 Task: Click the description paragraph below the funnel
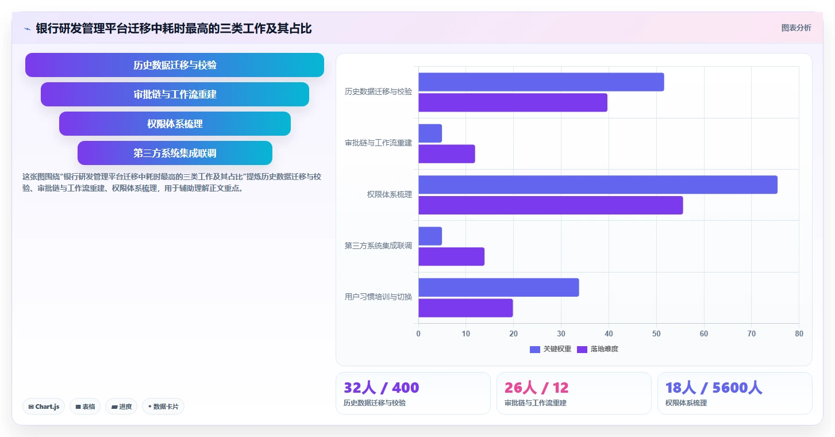(x=172, y=182)
